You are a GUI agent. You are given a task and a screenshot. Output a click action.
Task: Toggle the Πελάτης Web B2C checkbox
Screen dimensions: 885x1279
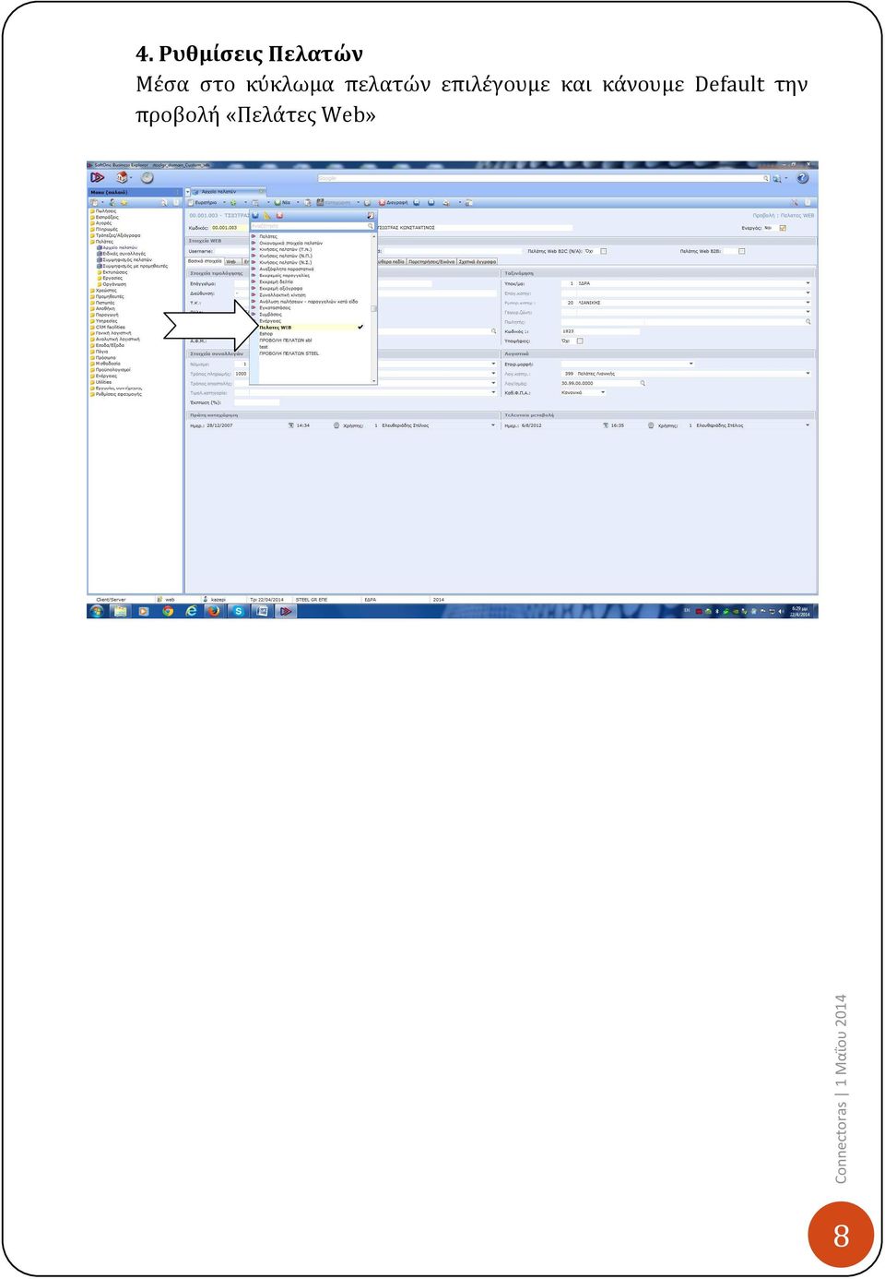[x=603, y=251]
